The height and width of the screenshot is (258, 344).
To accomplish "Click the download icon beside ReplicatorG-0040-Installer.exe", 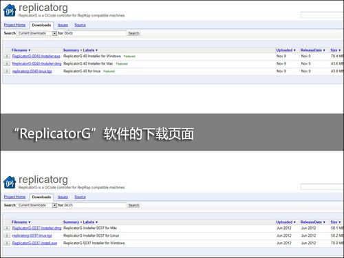I will [7, 56].
